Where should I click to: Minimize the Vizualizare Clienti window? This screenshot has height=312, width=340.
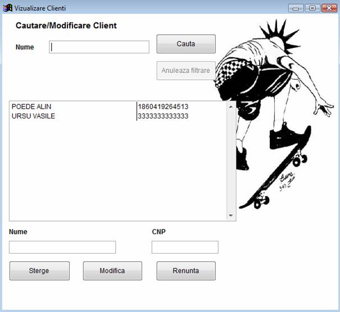[x=296, y=8]
